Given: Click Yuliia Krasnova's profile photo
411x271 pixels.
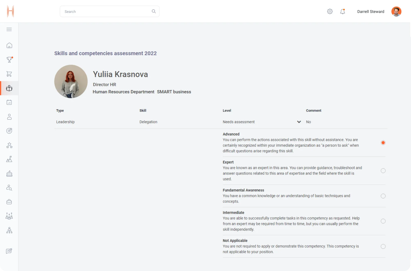Looking at the screenshot, I should (71, 81).
